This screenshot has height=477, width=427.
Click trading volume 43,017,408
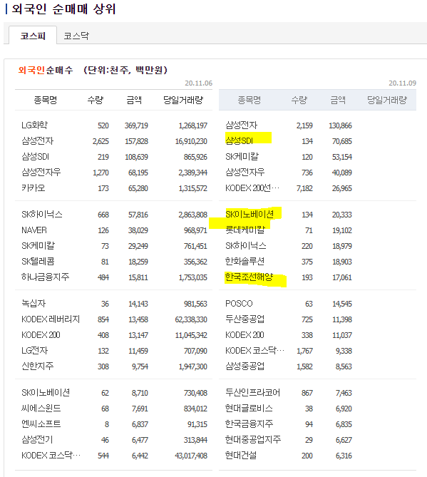point(191,456)
